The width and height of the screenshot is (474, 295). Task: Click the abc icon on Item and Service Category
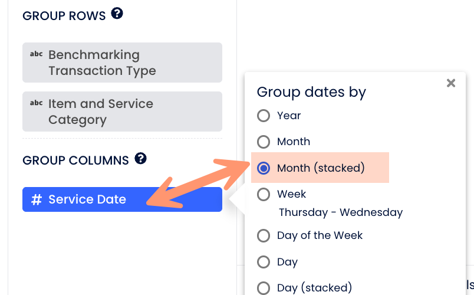(36, 103)
